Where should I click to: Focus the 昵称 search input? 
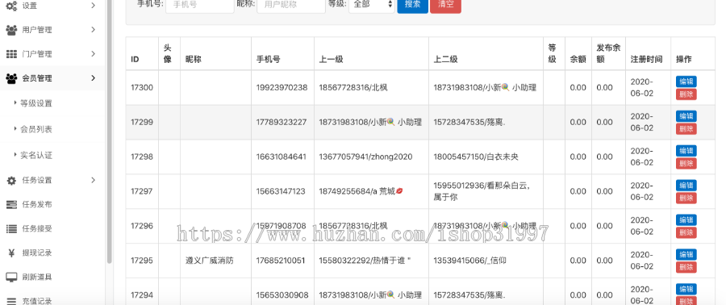point(291,5)
